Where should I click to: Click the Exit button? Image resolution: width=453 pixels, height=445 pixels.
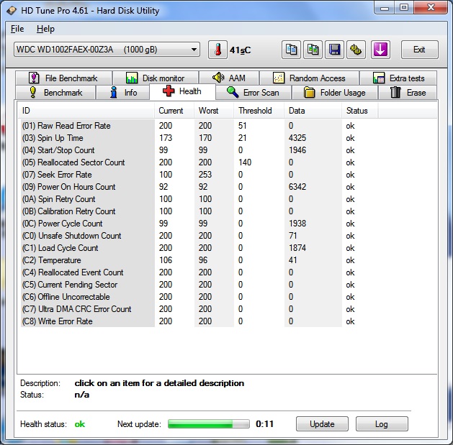point(419,50)
